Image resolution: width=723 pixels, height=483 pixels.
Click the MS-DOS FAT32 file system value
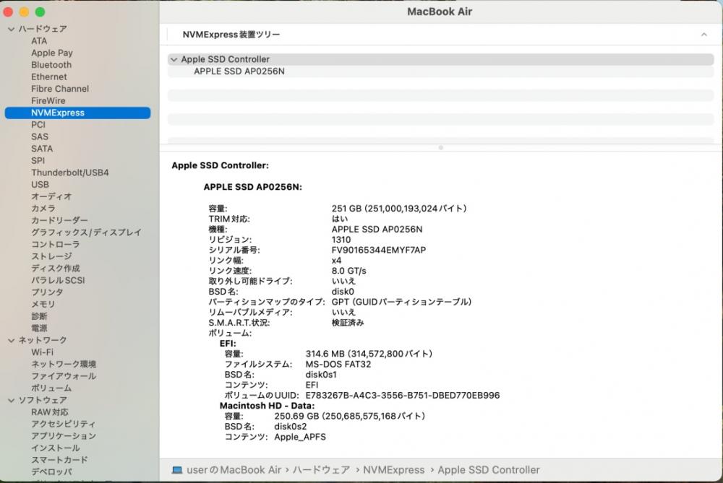[x=338, y=364]
